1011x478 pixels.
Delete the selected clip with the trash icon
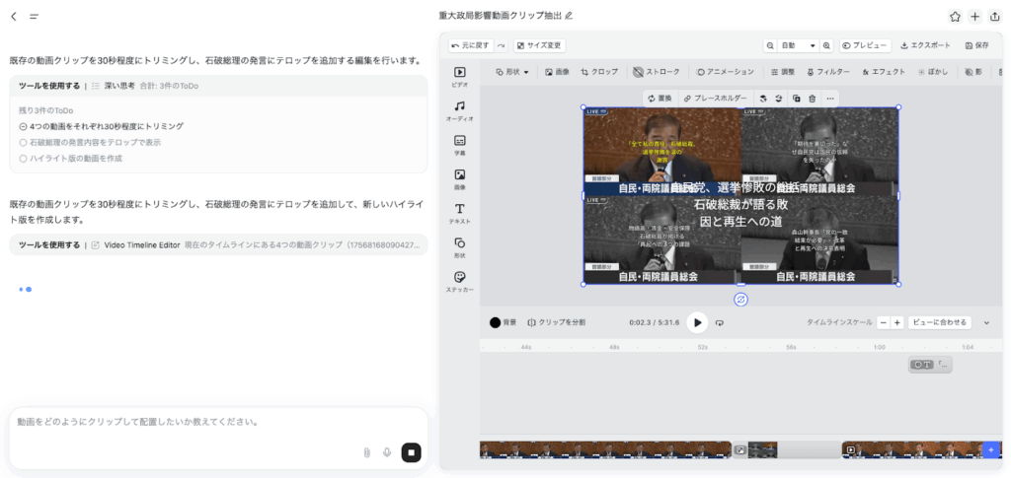click(x=812, y=99)
